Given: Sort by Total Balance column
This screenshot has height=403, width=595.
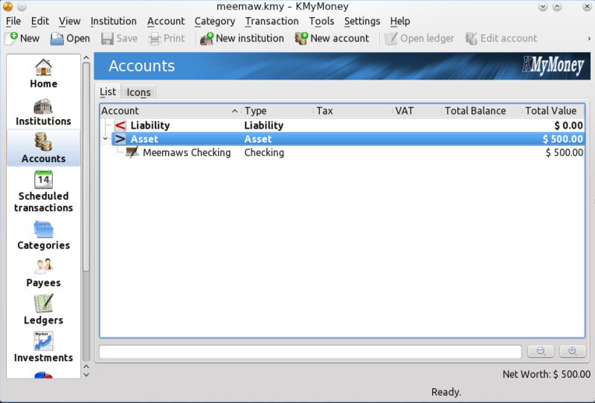Looking at the screenshot, I should (481, 111).
